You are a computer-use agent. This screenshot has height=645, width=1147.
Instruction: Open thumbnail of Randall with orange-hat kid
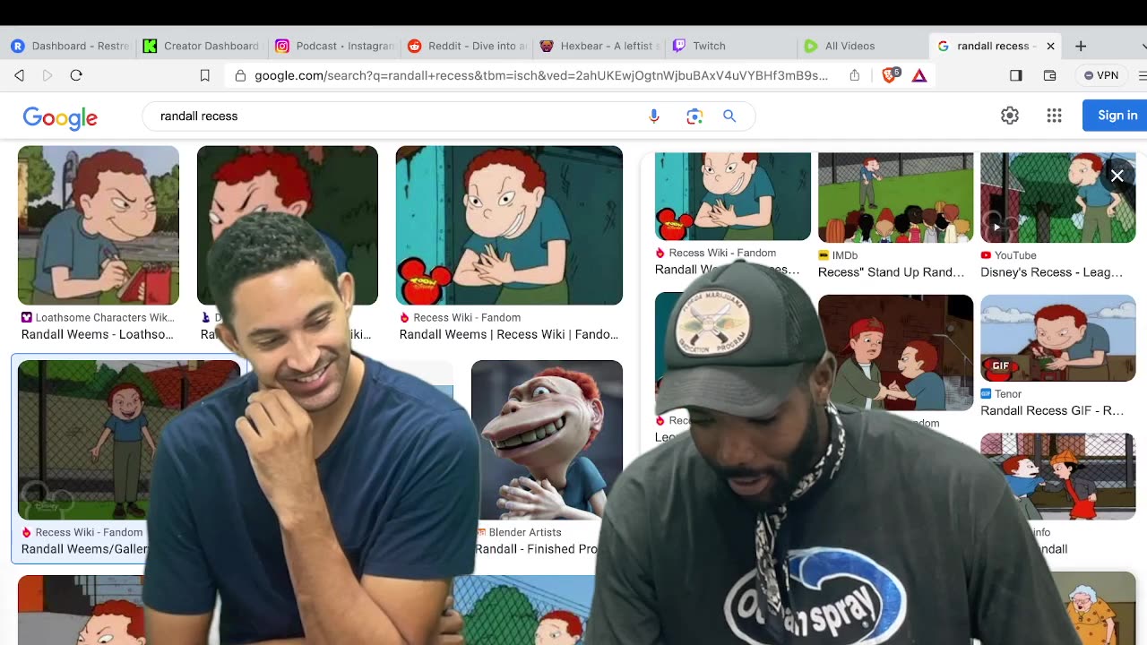1057,476
